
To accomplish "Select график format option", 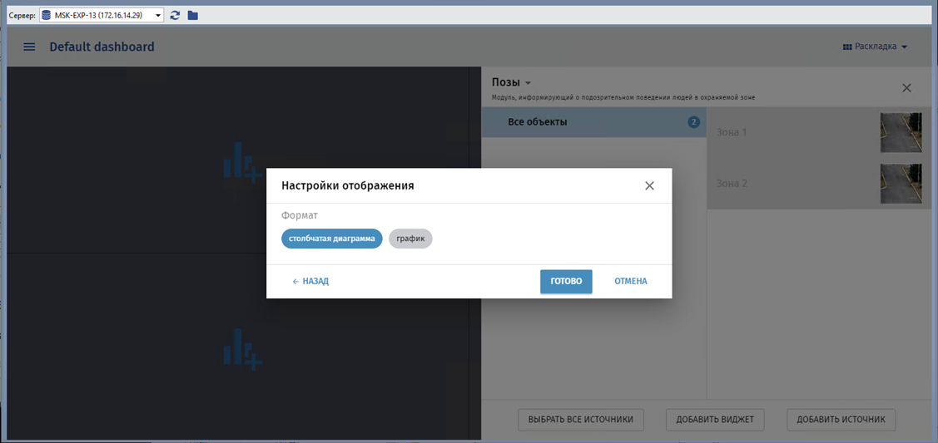I will [x=410, y=239].
